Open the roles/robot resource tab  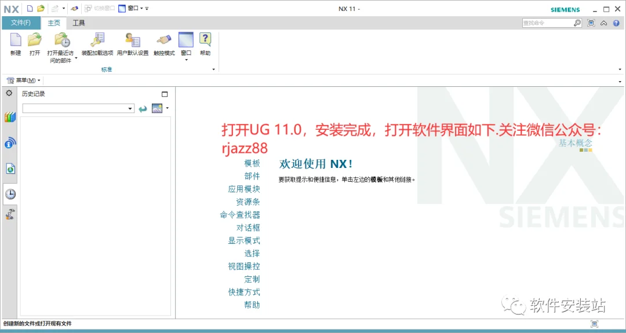pos(10,214)
